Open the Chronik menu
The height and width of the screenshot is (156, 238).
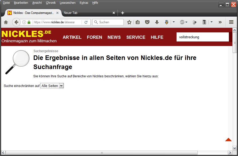point(51,3)
